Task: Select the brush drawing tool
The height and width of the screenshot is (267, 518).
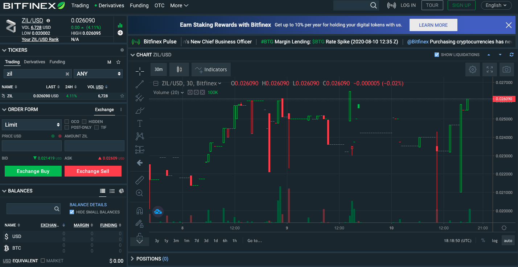Action: pos(140,110)
